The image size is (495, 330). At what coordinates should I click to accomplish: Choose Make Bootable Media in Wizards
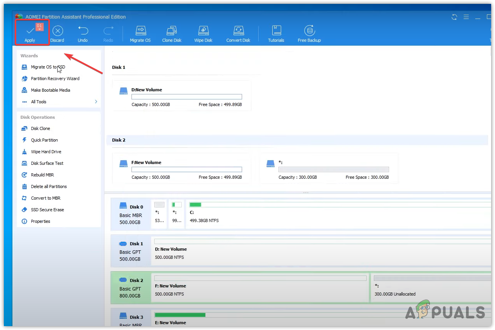click(50, 90)
